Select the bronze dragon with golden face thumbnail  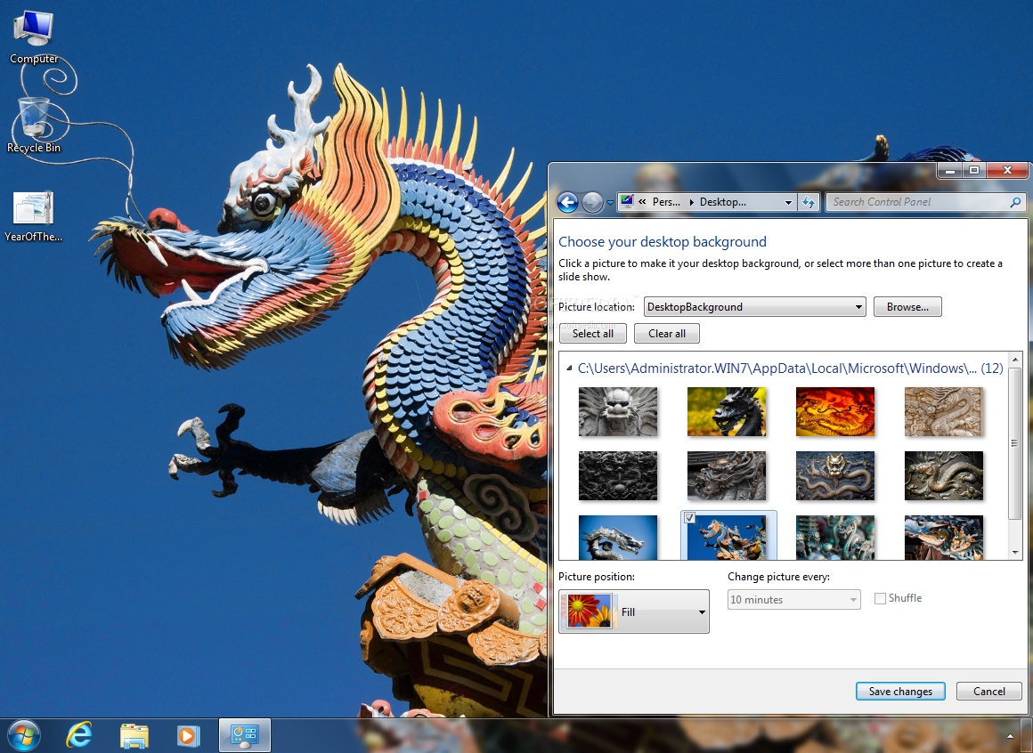835,475
